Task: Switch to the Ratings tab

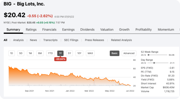Action: pos(31,30)
